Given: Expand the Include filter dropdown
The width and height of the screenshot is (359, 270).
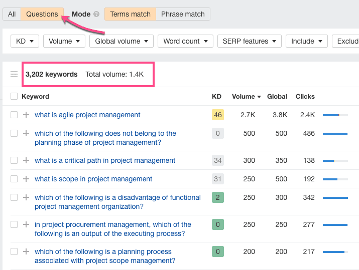Looking at the screenshot, I should (x=307, y=41).
